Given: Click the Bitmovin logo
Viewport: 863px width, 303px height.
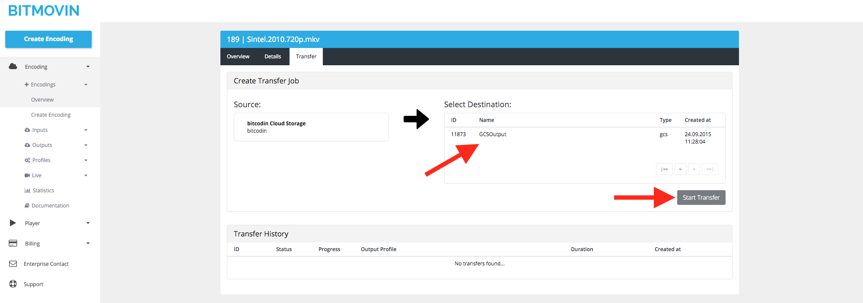Looking at the screenshot, I should point(44,10).
